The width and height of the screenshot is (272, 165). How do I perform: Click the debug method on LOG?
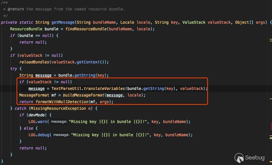tap(43, 135)
